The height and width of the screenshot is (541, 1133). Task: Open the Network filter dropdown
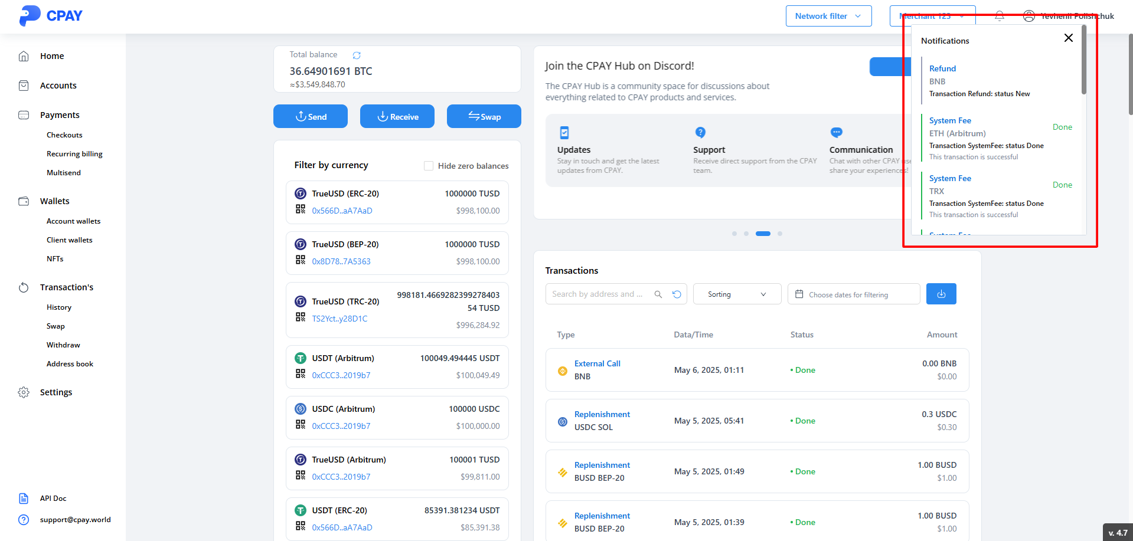click(828, 16)
